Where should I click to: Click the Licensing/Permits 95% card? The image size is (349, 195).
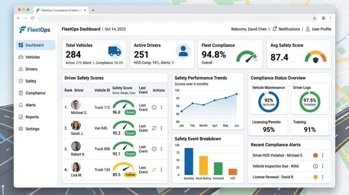[x=269, y=126]
